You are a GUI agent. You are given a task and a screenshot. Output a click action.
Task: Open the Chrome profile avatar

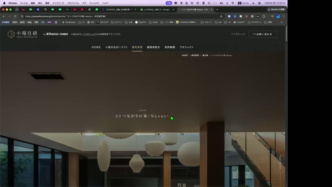(x=278, y=16)
